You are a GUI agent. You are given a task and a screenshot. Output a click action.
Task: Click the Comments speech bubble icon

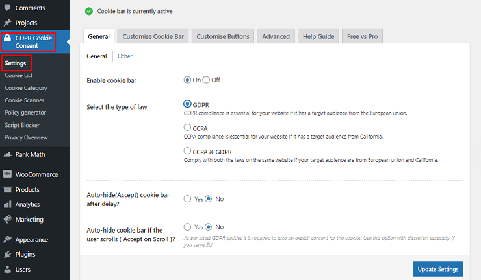pos(7,8)
